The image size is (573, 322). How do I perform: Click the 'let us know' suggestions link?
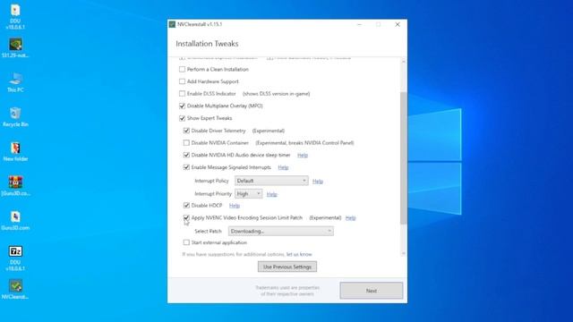299,254
